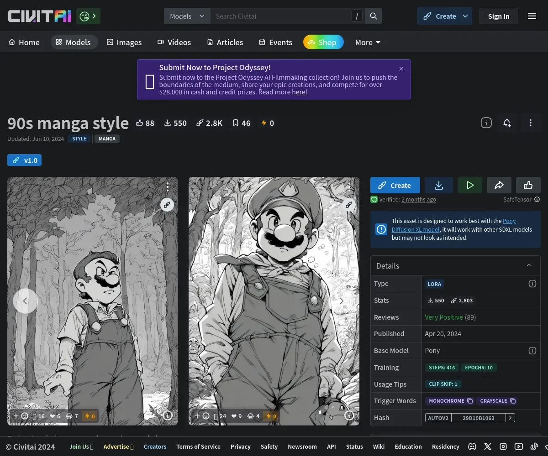548x456 pixels.
Task: Cycle the hash type with arrow
Action: point(511,418)
